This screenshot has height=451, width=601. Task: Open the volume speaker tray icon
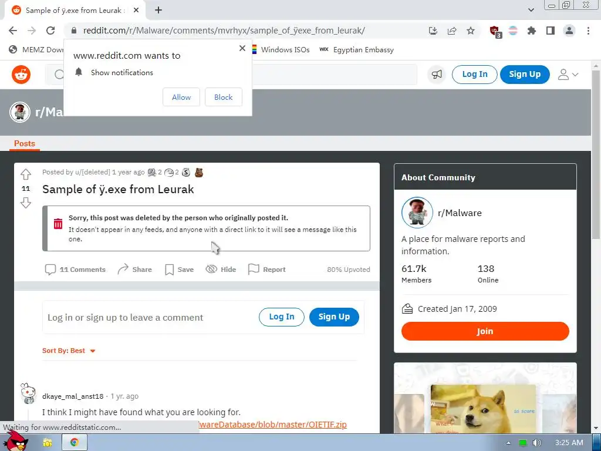(536, 443)
